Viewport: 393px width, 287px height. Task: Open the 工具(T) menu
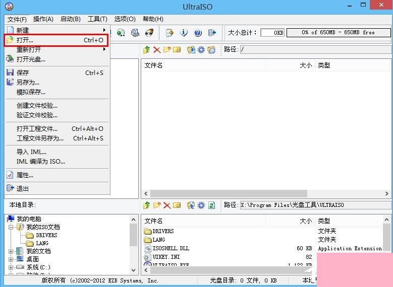[97, 19]
